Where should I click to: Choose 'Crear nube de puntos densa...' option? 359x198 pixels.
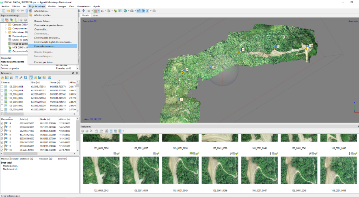pos(49,25)
